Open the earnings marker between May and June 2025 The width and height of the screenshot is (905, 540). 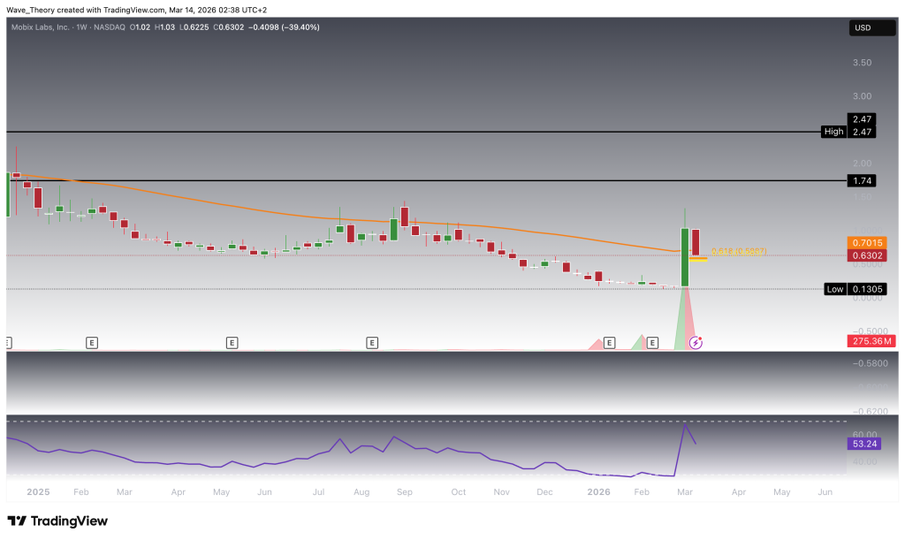point(232,341)
